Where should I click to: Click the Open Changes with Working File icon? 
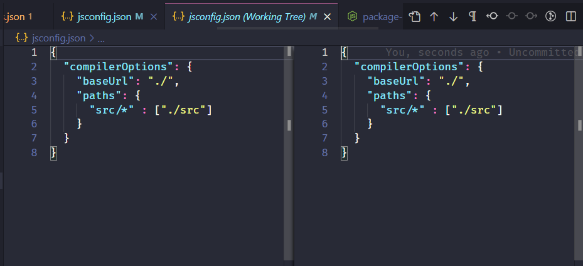coord(512,16)
